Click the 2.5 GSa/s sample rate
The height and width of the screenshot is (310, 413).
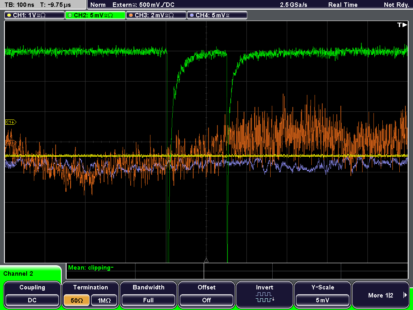(294, 5)
